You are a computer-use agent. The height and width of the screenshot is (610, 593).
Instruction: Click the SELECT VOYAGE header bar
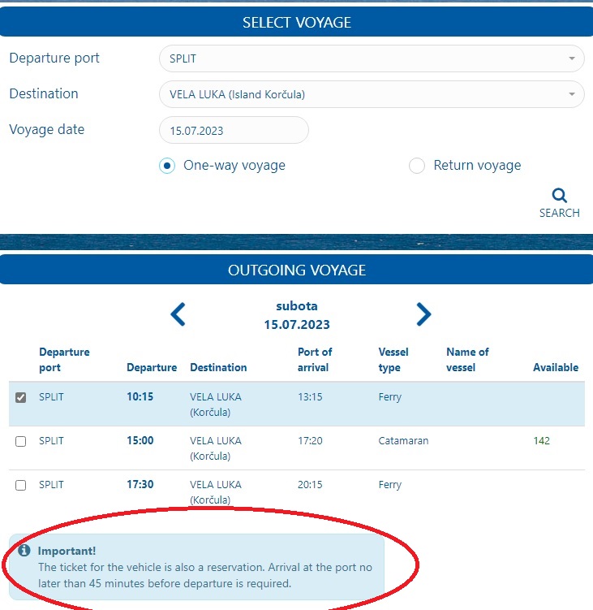pos(296,22)
